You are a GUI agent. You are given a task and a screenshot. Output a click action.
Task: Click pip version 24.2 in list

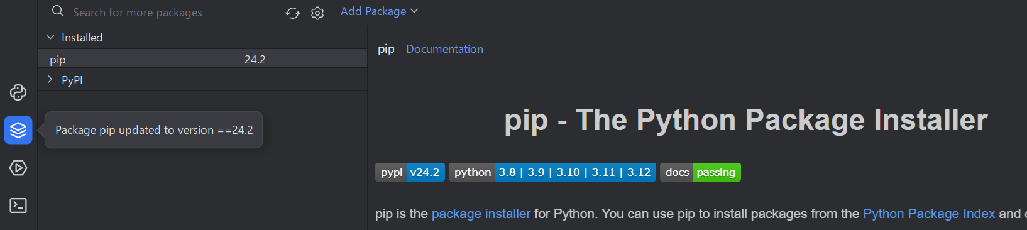coord(255,60)
